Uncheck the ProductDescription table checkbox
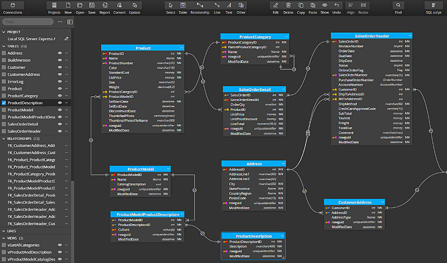Screen dimensions: 447x263 pos(4,103)
